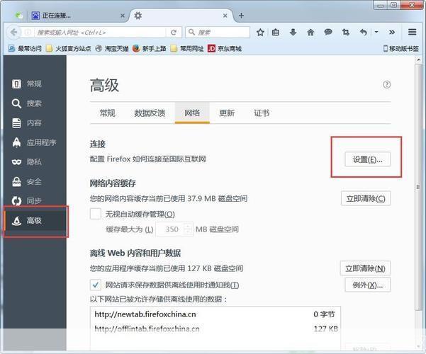Uncheck 网站请求保存数据供离线使用时通知我 checkbox

[x=96, y=285]
